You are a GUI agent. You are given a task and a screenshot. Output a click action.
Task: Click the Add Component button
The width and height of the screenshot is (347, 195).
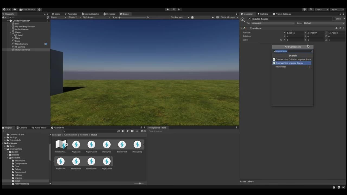(x=293, y=47)
